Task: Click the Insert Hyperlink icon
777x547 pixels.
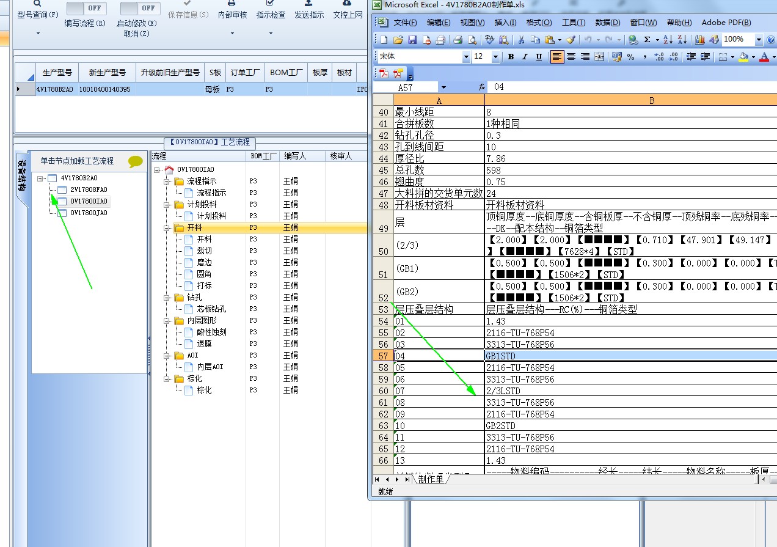Action: (x=633, y=40)
